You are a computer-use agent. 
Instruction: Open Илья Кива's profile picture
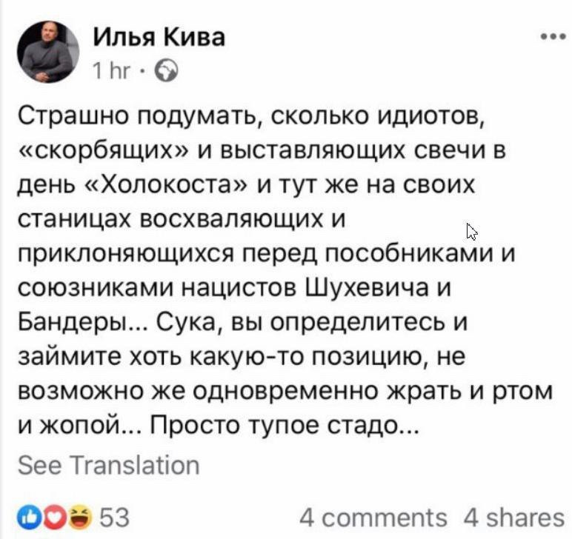tap(47, 50)
